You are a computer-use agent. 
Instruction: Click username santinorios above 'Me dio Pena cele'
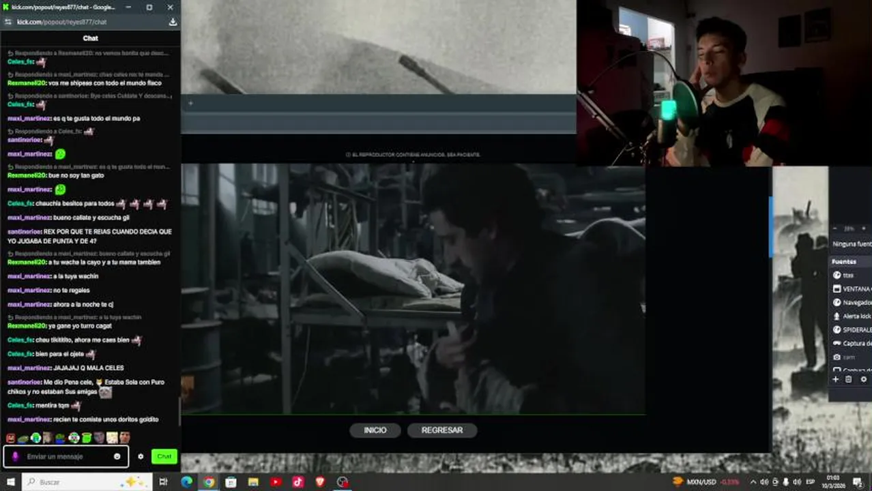click(x=24, y=382)
